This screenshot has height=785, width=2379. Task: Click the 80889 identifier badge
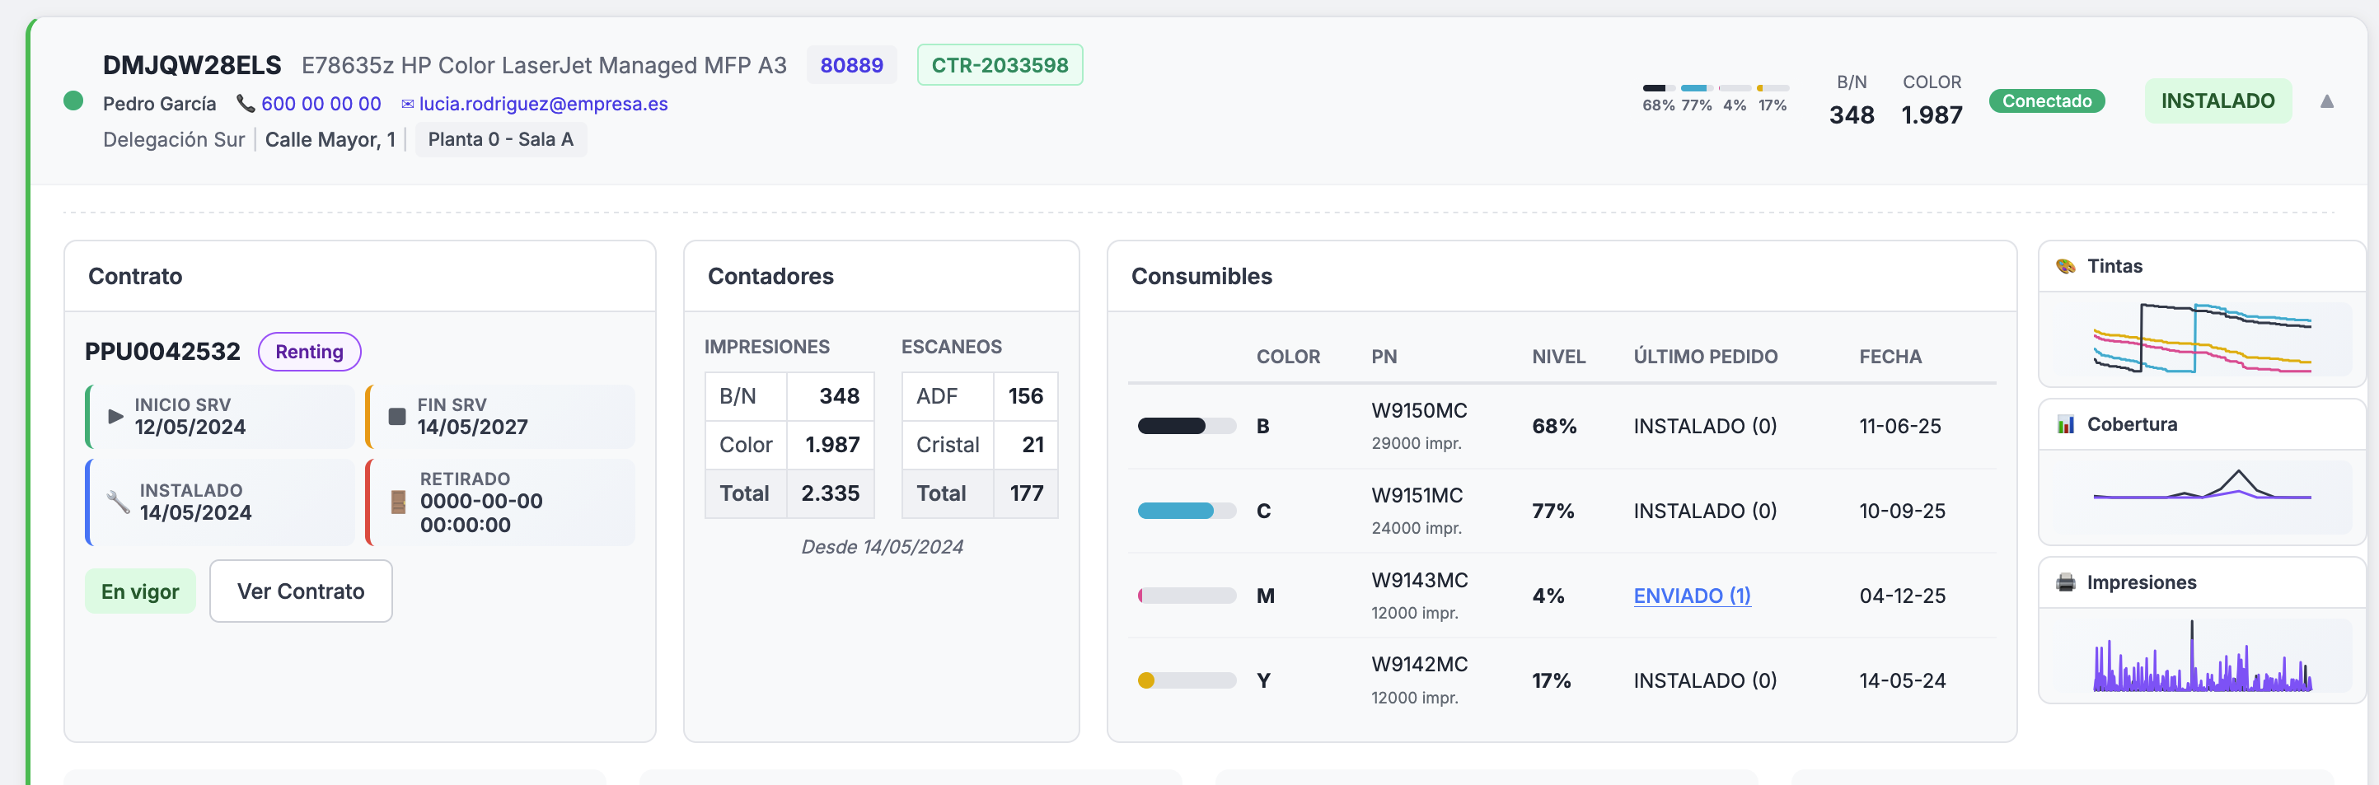[850, 64]
